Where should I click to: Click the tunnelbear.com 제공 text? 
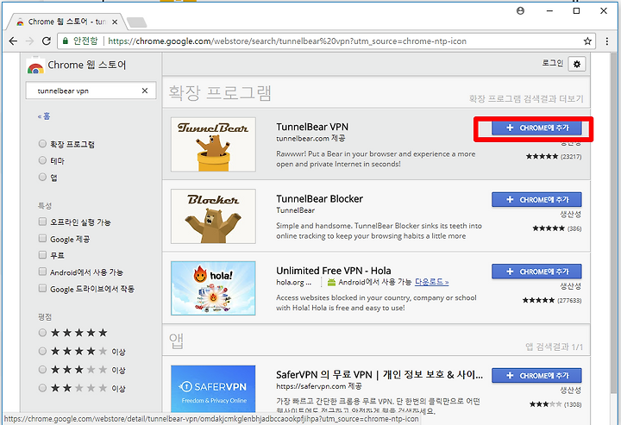pyautogui.click(x=310, y=139)
